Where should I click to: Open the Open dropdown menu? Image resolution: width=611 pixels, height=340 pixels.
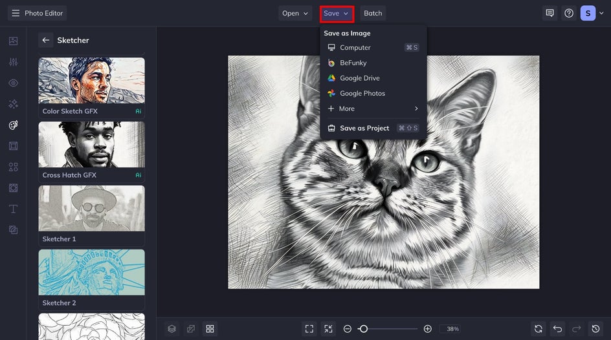pyautogui.click(x=295, y=13)
